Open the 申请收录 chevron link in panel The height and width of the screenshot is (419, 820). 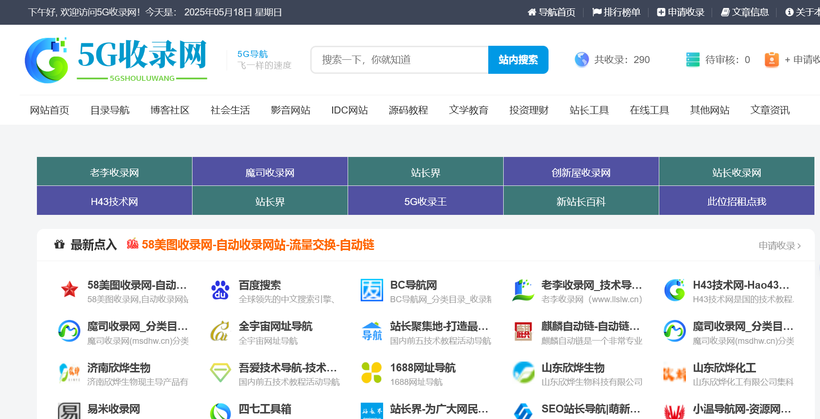click(780, 245)
